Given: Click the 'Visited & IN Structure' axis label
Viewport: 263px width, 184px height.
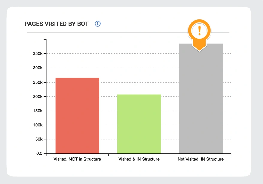Looking at the screenshot, I should (139, 159).
